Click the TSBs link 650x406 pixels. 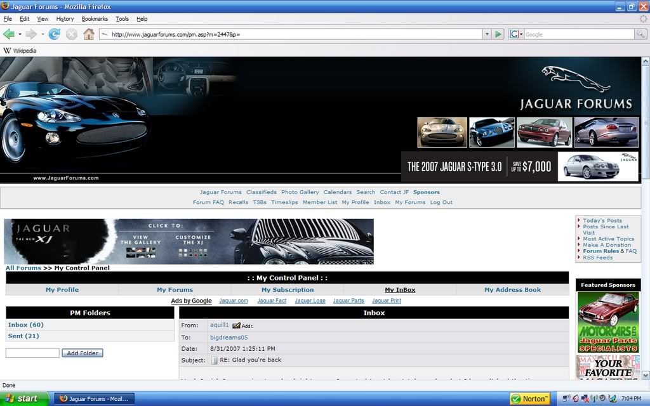point(260,202)
